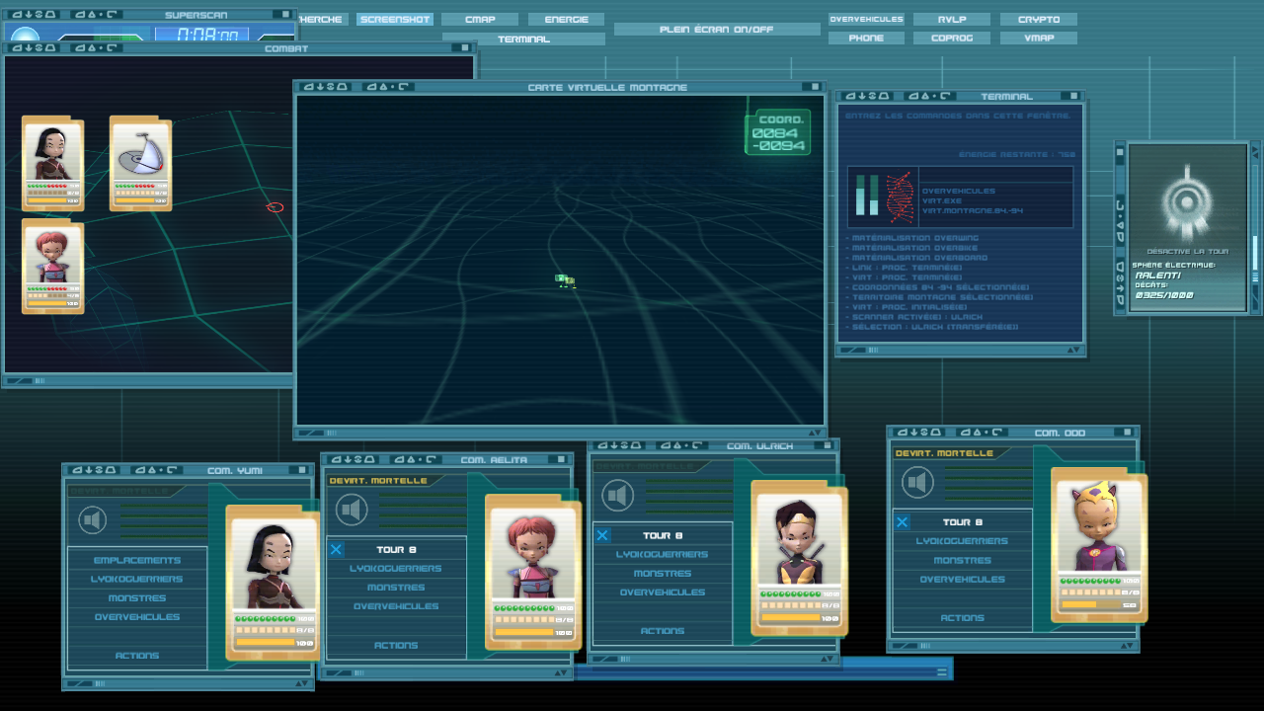Choose Lyokoguerriers in Com. Ulrich
The image size is (1264, 711).
pos(663,554)
